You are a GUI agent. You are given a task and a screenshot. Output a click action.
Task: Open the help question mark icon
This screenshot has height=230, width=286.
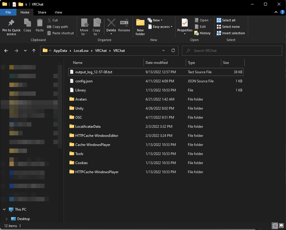(282, 12)
